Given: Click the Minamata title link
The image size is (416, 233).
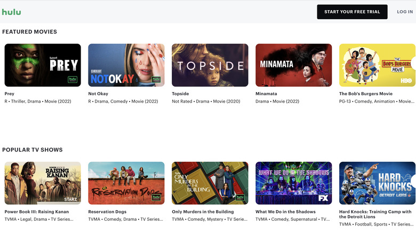Looking at the screenshot, I should coord(266,94).
